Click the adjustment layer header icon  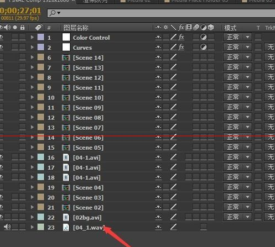tap(204, 28)
